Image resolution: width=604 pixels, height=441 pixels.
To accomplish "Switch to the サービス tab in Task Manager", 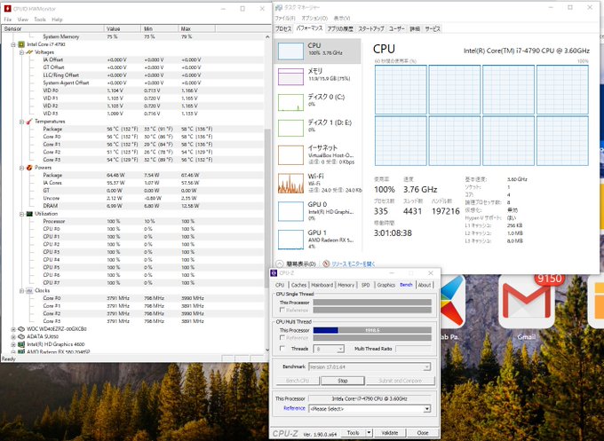I will click(433, 29).
